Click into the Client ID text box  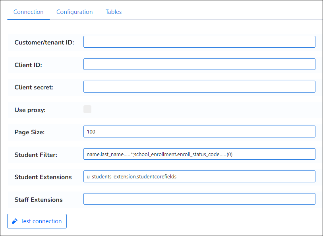pyautogui.click(x=199, y=64)
